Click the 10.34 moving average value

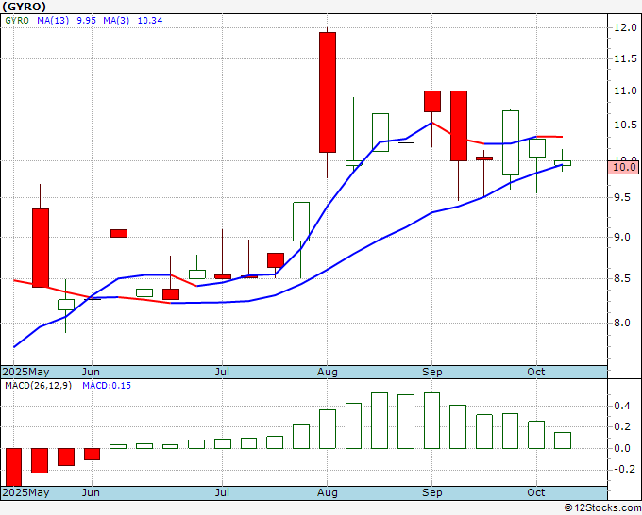click(150, 21)
